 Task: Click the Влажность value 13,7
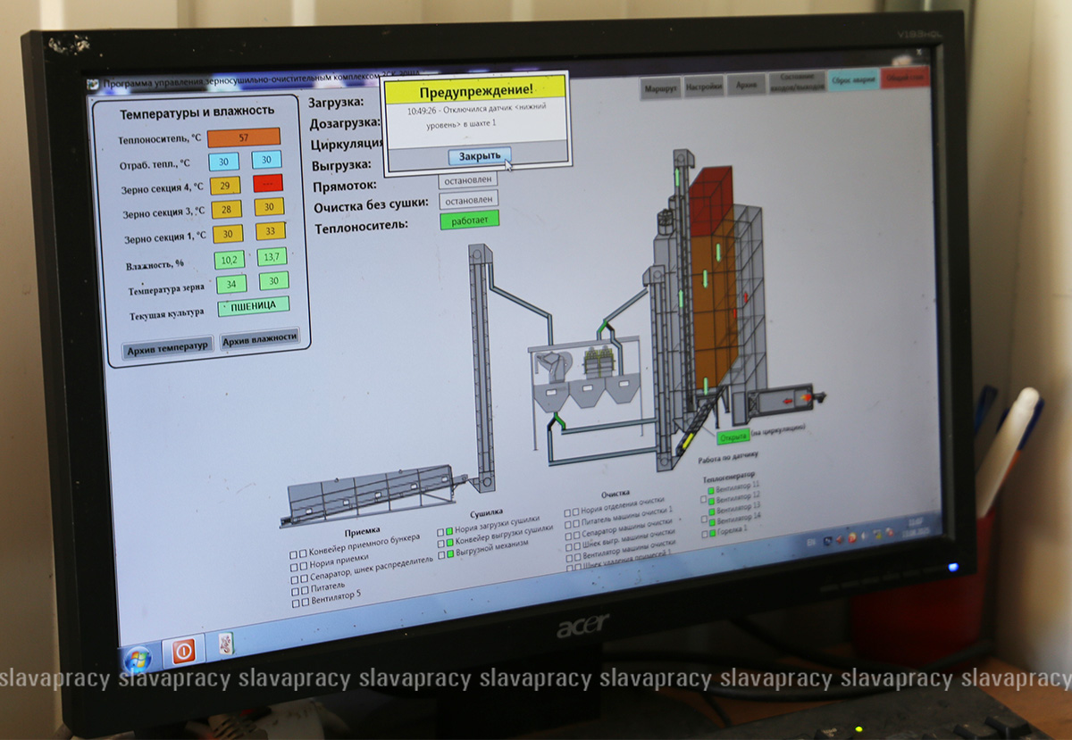pyautogui.click(x=272, y=257)
